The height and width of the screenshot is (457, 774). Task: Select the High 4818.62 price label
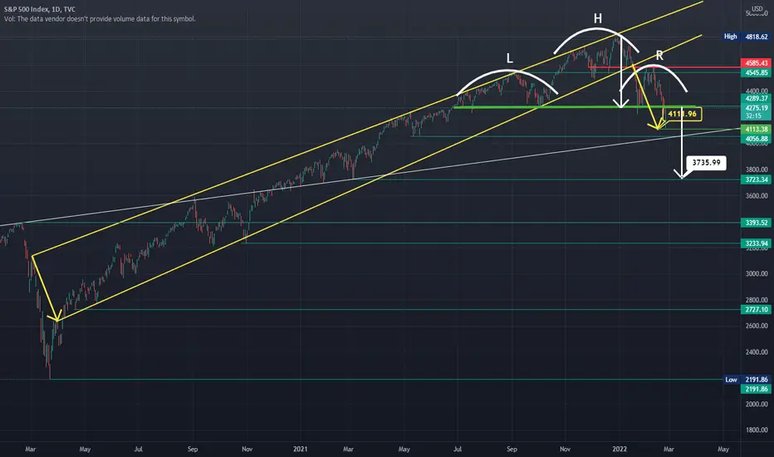coord(747,37)
